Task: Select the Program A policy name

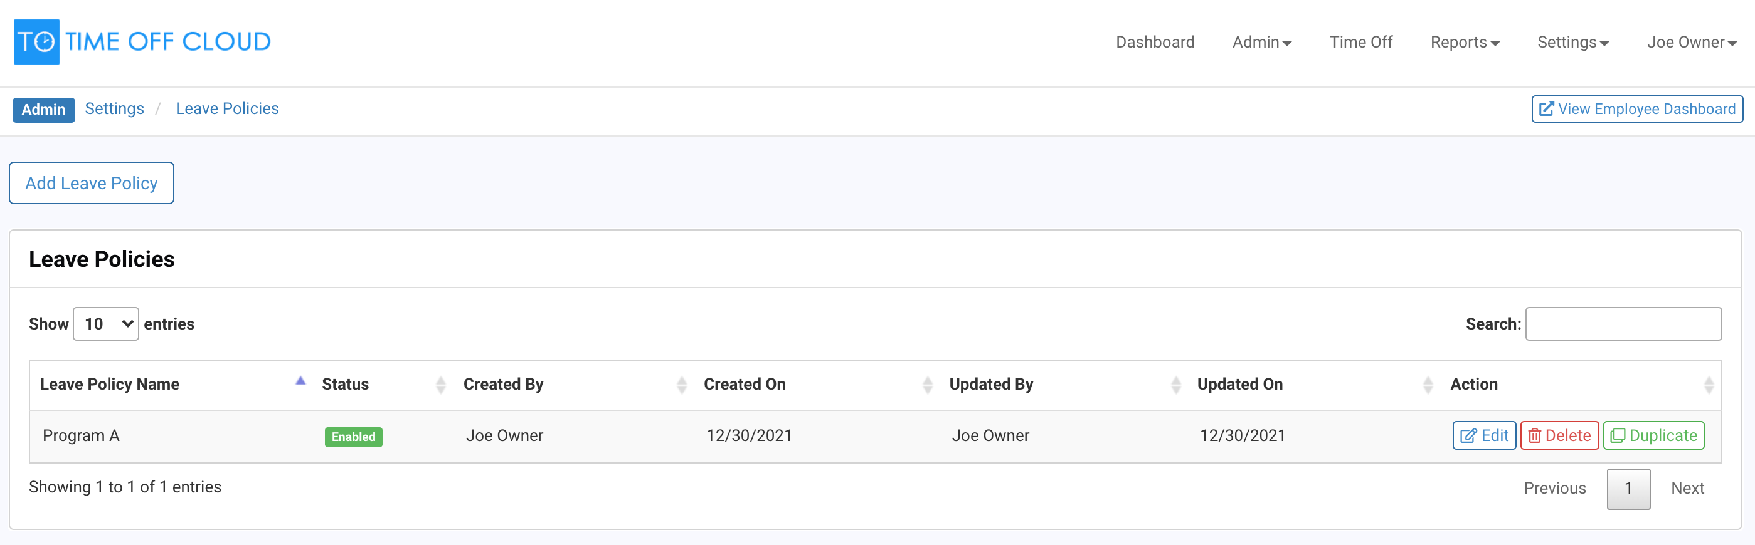Action: click(81, 435)
